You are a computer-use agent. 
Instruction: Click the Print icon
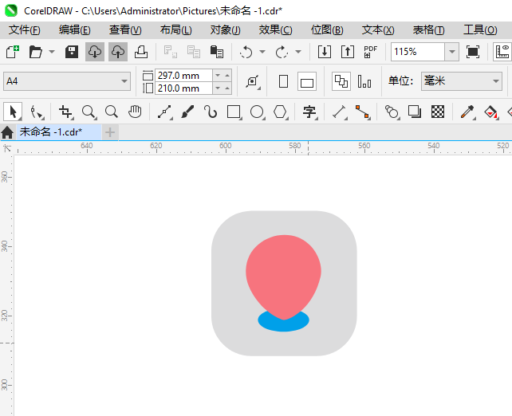coord(141,52)
